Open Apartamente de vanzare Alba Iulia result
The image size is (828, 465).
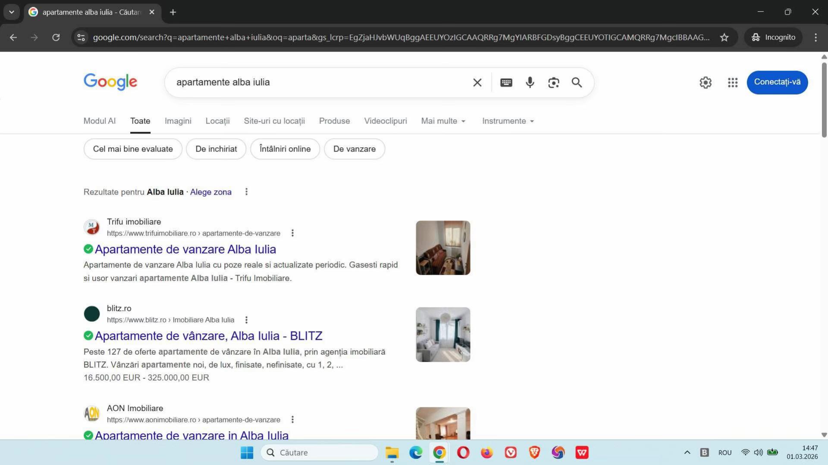[185, 249]
